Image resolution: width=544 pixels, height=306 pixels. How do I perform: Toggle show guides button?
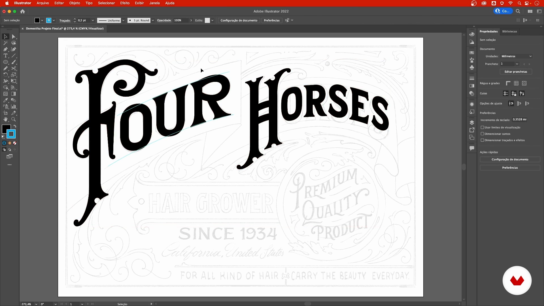pos(506,93)
